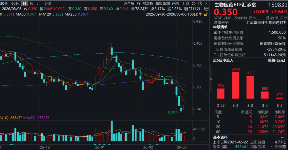Click the 融 margin trading badge
The width and height of the screenshot is (288, 150).
click(272, 18)
